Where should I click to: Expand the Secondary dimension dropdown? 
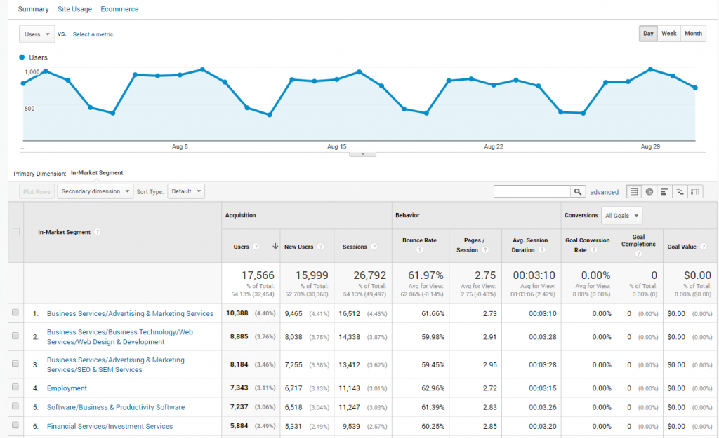coord(95,191)
